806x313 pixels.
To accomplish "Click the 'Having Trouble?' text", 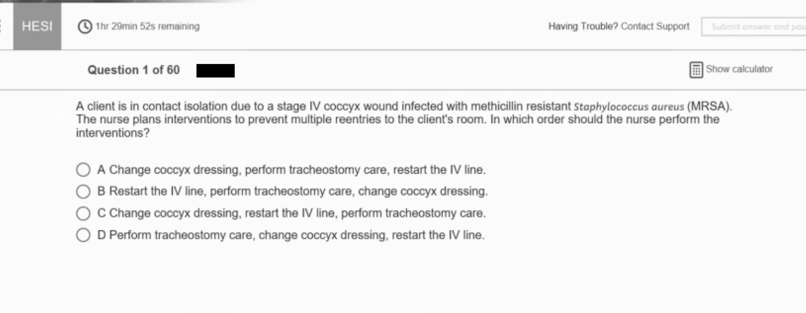I will 583,26.
